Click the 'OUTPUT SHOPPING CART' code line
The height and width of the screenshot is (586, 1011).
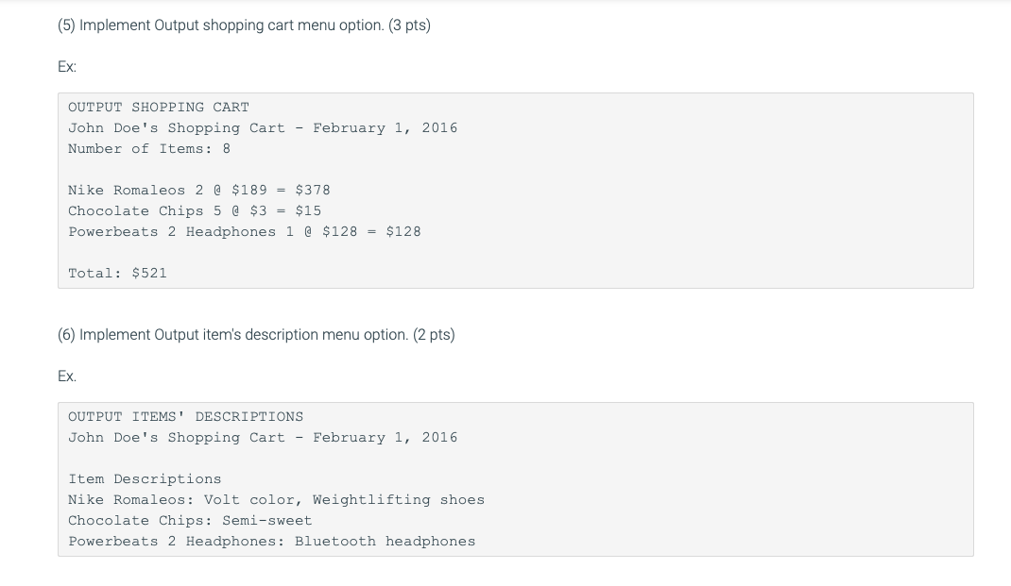[159, 108]
